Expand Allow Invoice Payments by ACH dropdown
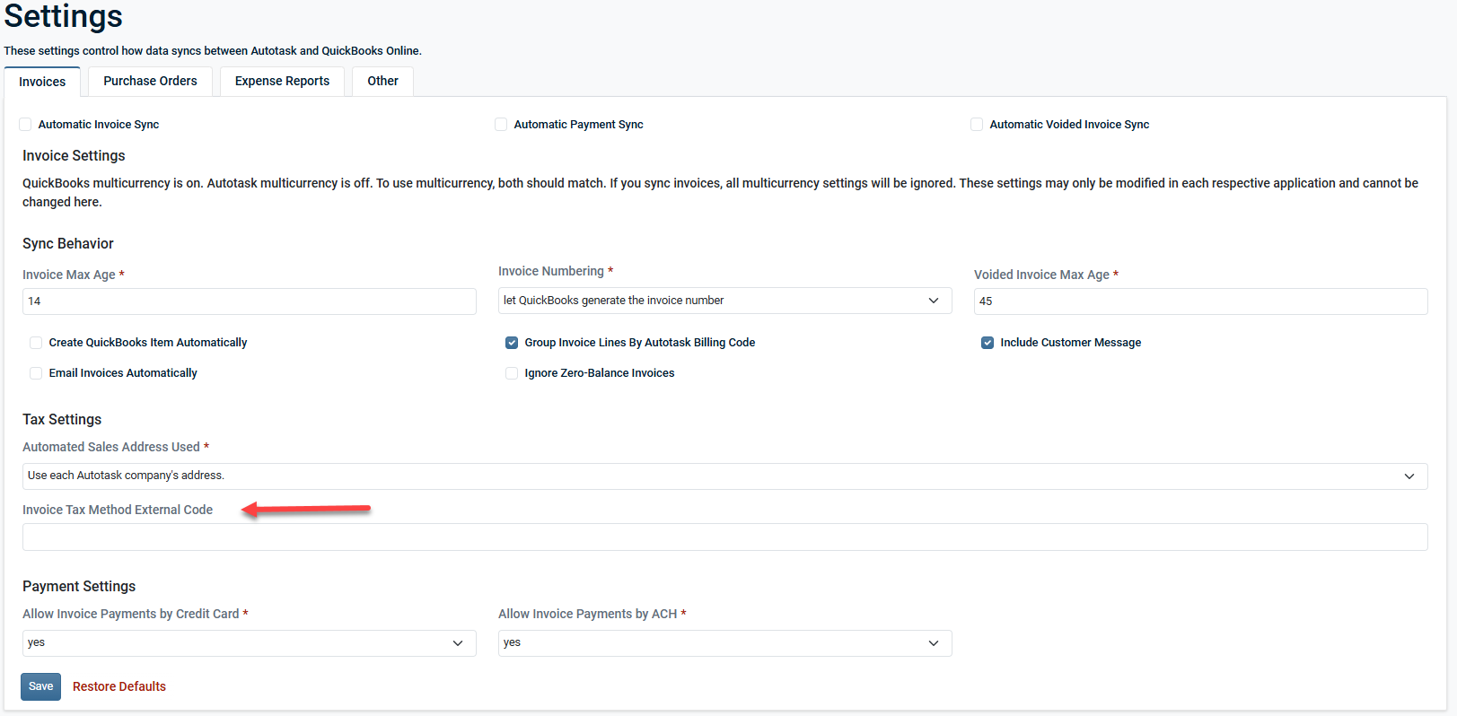This screenshot has height=716, width=1457. (724, 643)
